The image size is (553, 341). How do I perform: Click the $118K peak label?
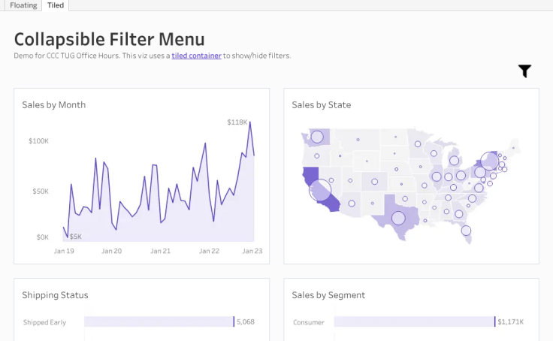click(237, 122)
